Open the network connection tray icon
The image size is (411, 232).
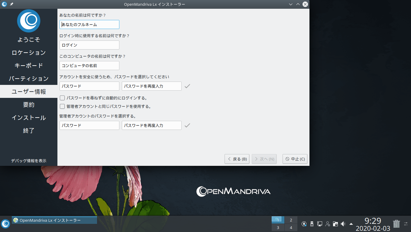[320, 224]
